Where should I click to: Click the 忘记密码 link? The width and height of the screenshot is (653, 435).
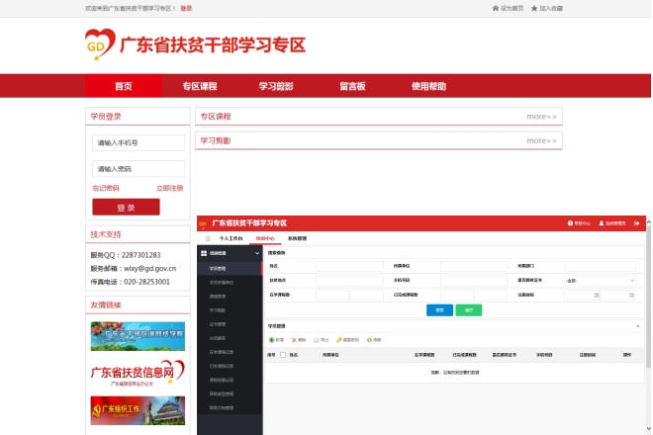(105, 188)
